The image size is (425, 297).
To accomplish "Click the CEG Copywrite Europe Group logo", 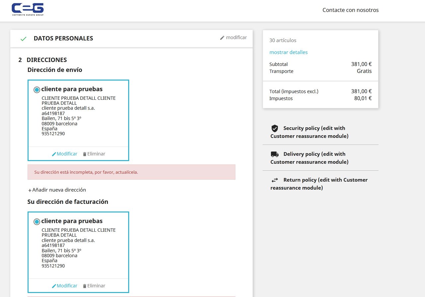I will [x=28, y=10].
